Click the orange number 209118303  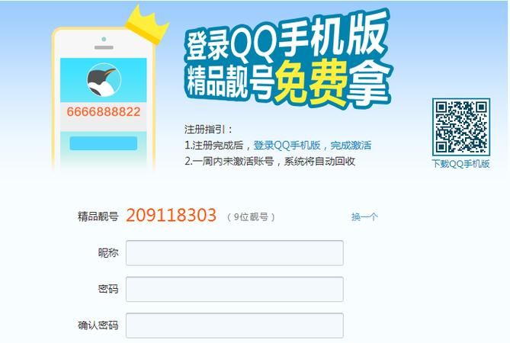pyautogui.click(x=171, y=215)
